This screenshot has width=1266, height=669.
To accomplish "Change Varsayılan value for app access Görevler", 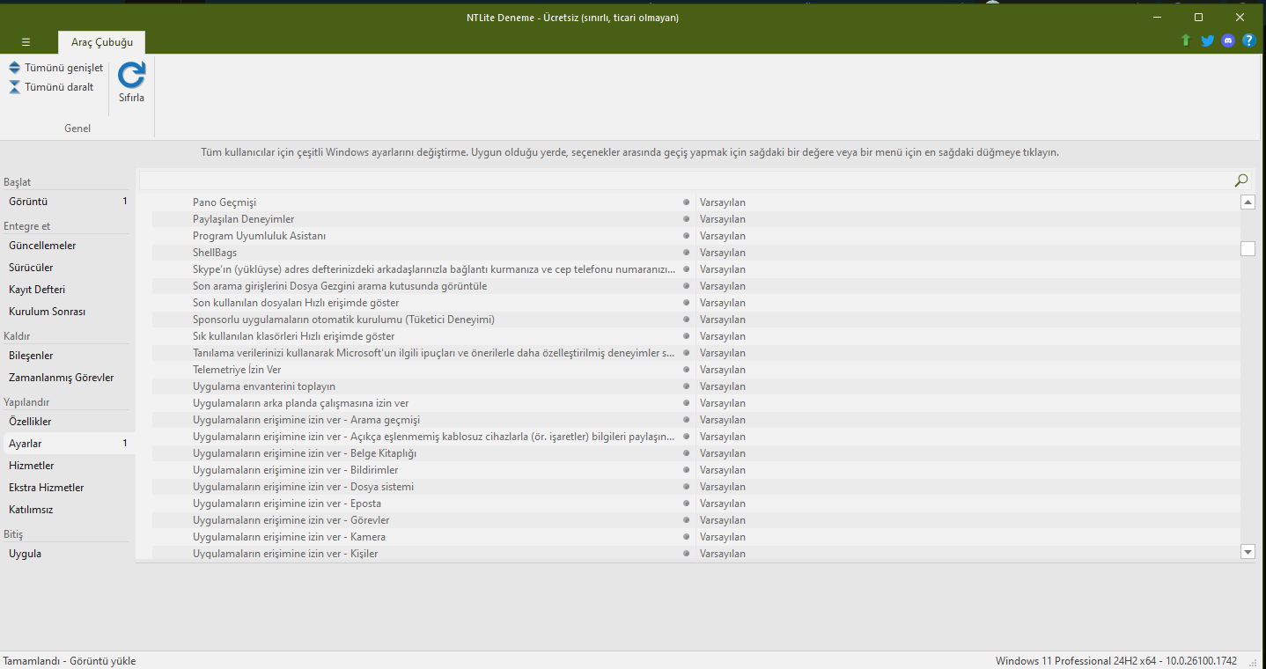I will 723,520.
